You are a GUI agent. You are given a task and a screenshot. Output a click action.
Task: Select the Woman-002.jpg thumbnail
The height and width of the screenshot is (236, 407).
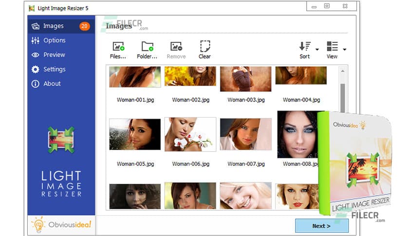190,76
